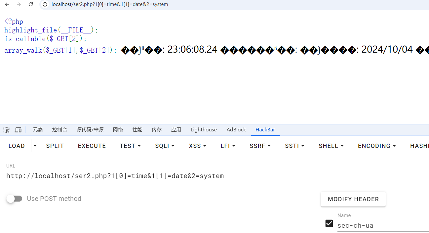The width and height of the screenshot is (429, 233).
Task: Switch to the HackBar tab
Action: coord(265,130)
